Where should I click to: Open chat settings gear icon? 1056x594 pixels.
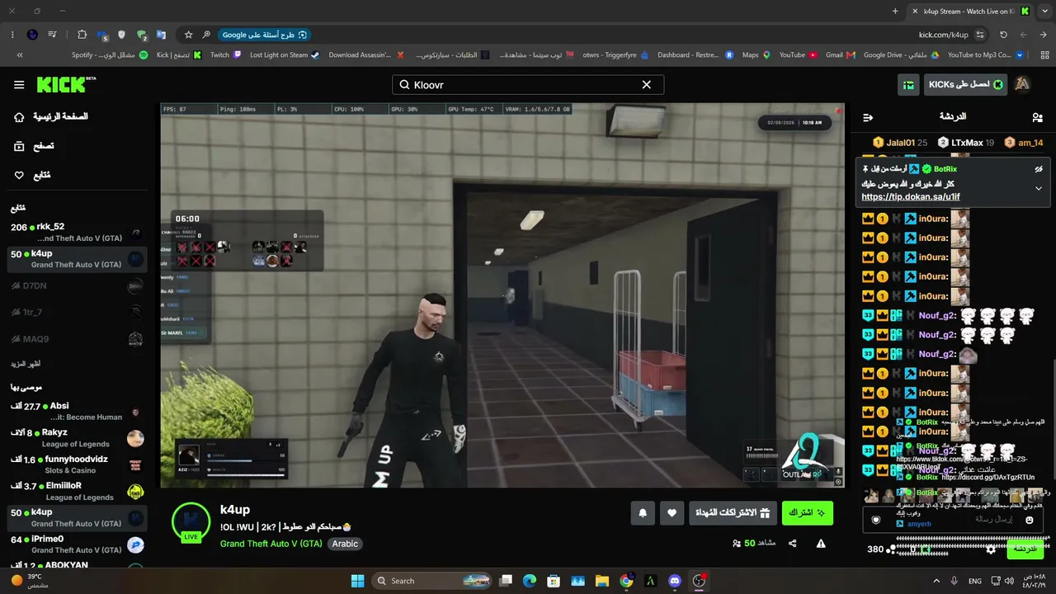(x=991, y=549)
